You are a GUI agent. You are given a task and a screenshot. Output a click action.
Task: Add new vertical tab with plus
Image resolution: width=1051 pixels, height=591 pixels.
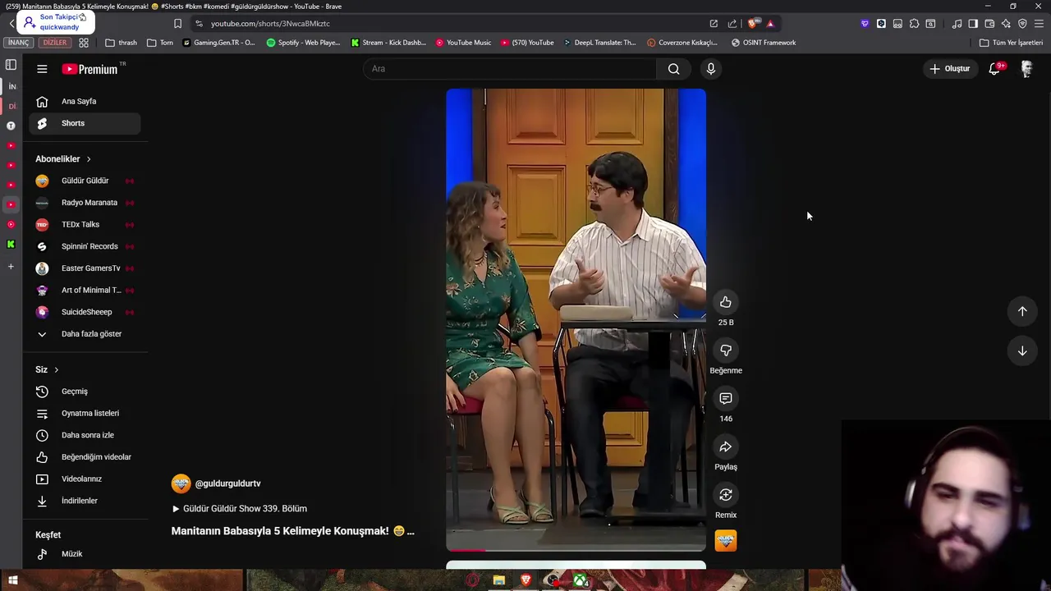click(x=11, y=267)
